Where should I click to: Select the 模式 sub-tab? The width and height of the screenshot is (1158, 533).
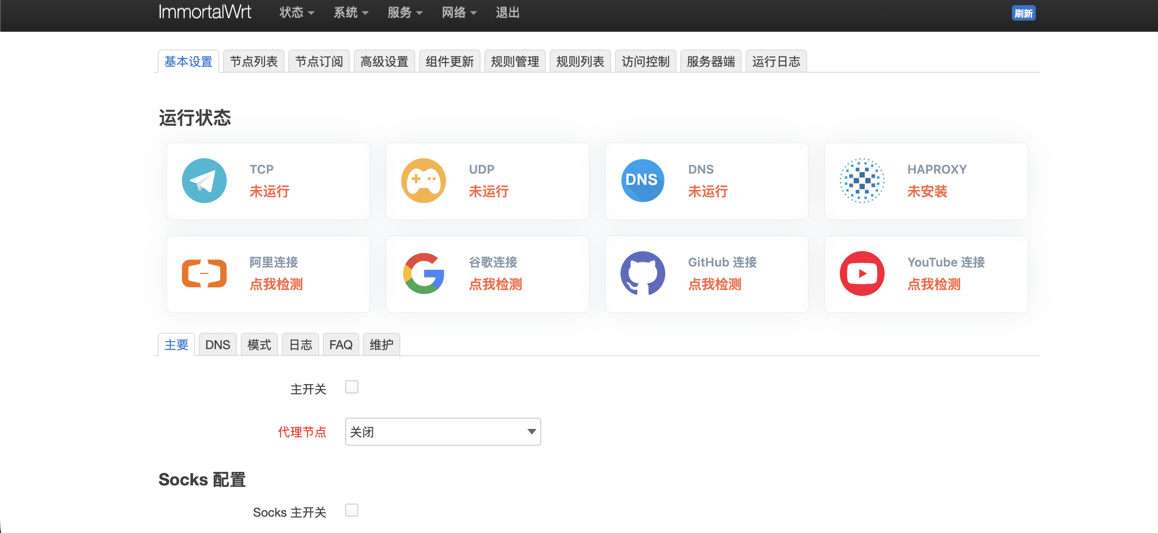[259, 344]
